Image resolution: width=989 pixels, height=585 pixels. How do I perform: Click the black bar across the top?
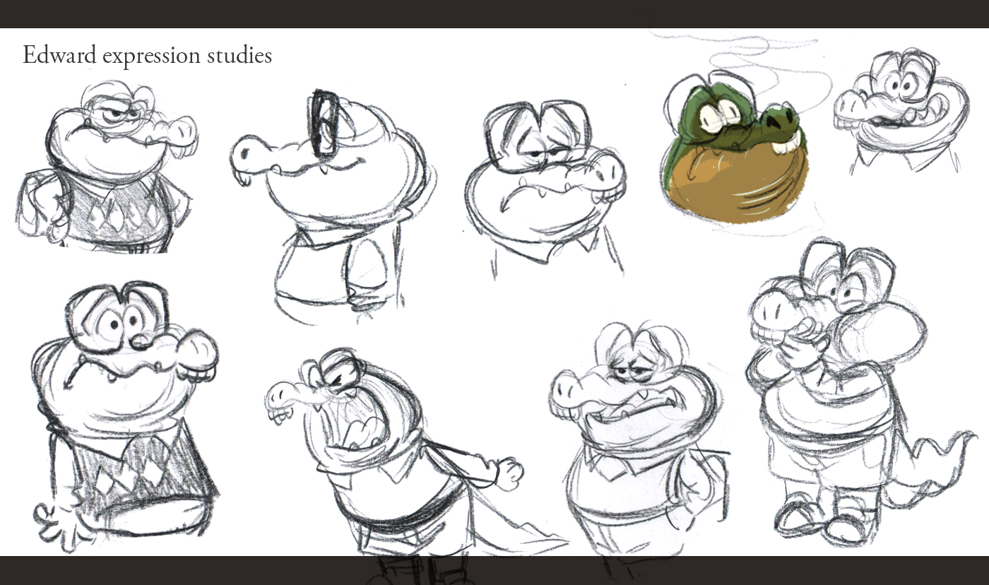point(494,13)
